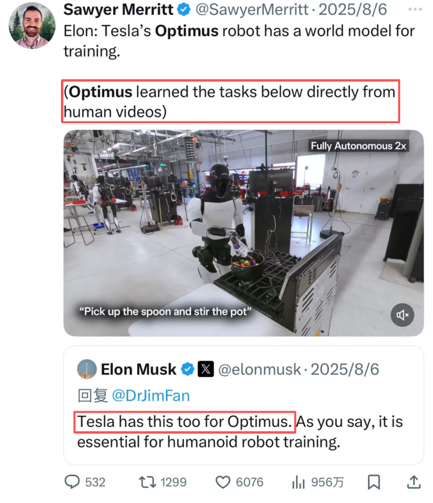Open the quoted Elon Musk tweet text

240,431
